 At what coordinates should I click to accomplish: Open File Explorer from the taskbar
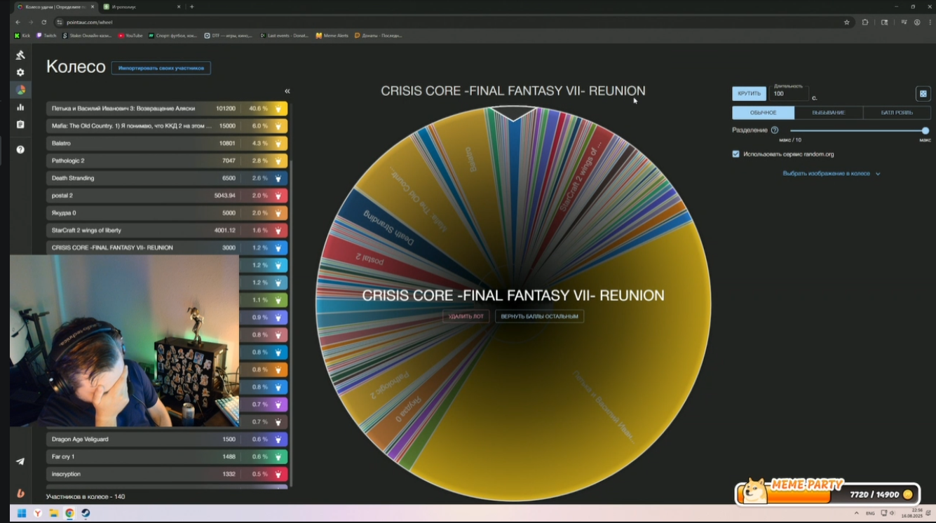pos(53,513)
